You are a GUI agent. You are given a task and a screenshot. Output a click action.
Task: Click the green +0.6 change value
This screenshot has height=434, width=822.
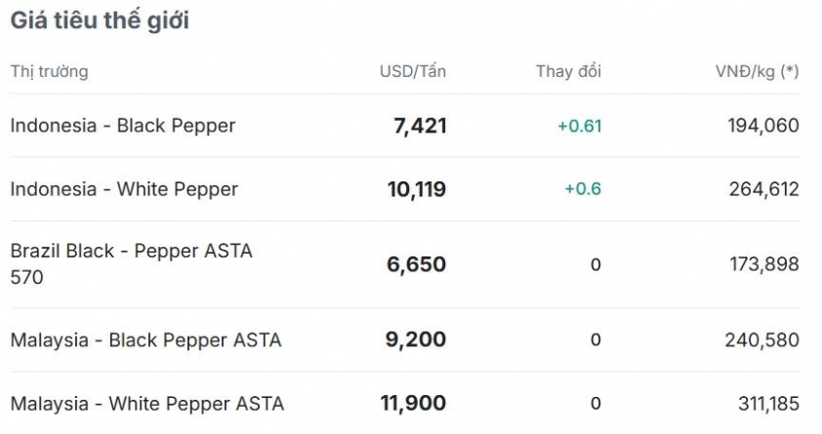pos(583,189)
